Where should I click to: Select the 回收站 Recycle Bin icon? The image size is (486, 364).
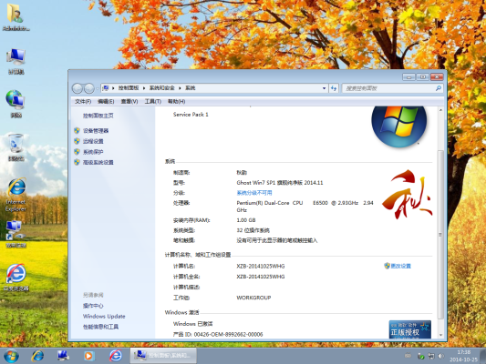(16, 147)
